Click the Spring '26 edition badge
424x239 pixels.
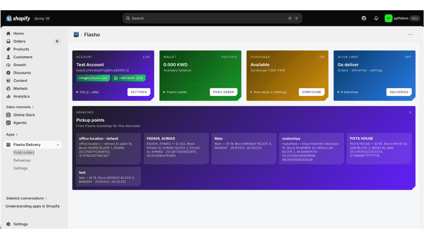pyautogui.click(x=42, y=18)
